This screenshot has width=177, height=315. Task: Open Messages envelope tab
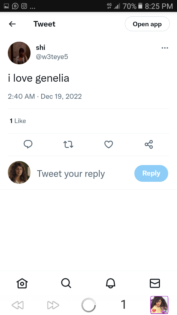tap(155, 283)
